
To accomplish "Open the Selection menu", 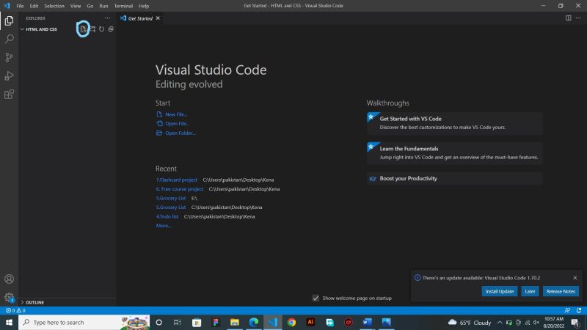I will 54,6.
